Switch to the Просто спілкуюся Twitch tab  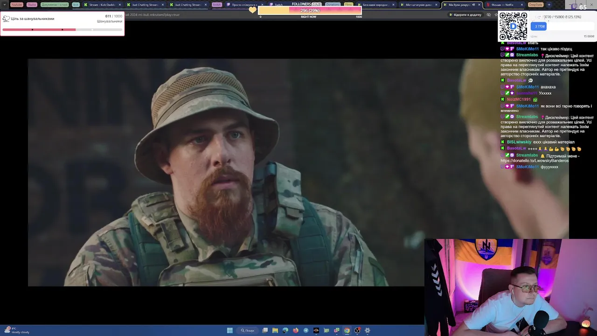tap(244, 5)
